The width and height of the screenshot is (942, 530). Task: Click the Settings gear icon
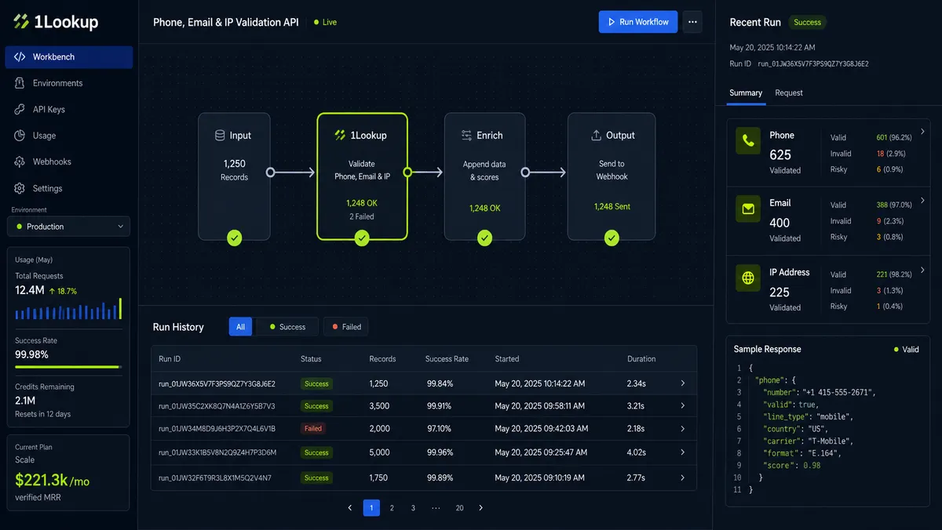(x=20, y=188)
